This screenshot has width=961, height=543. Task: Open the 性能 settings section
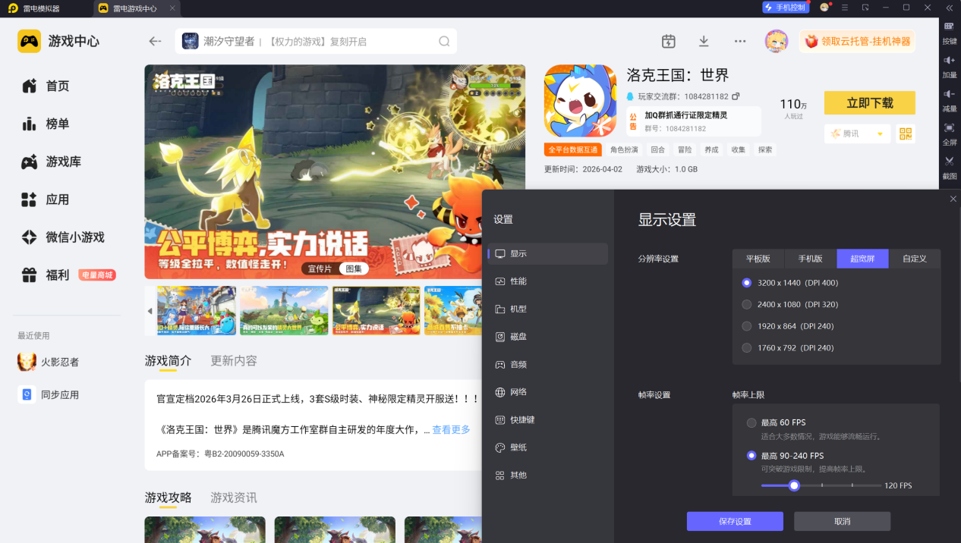tap(518, 281)
